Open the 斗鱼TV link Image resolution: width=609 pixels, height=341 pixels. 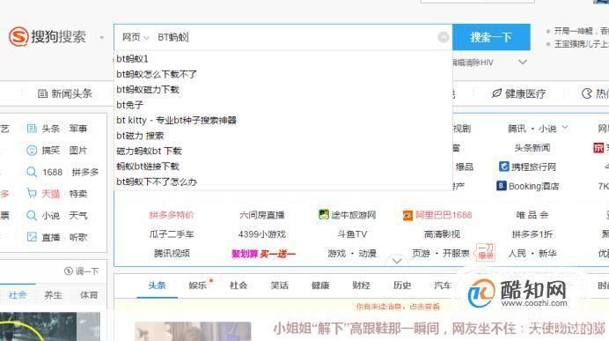click(352, 234)
